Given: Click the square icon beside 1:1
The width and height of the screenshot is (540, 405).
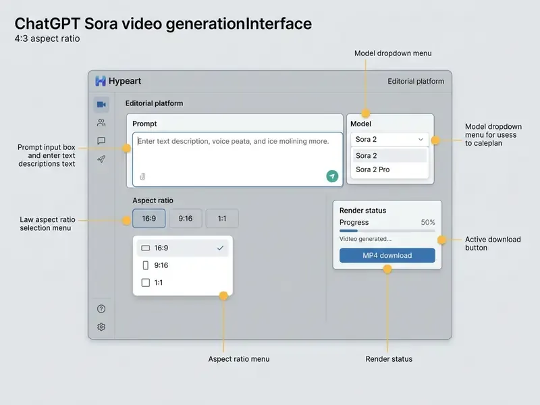Looking at the screenshot, I should coord(146,283).
